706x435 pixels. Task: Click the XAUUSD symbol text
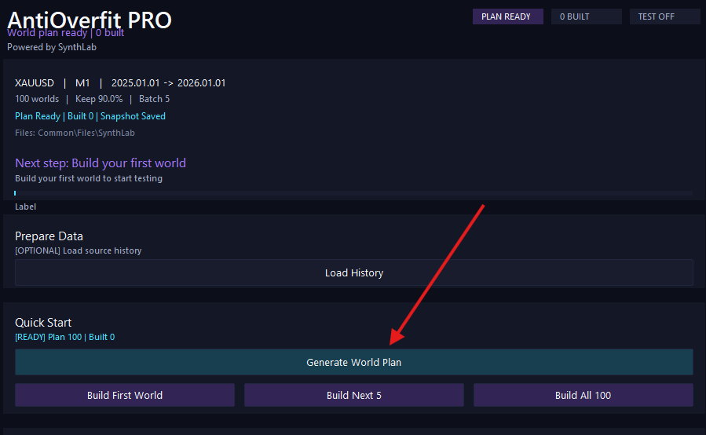[x=35, y=83]
